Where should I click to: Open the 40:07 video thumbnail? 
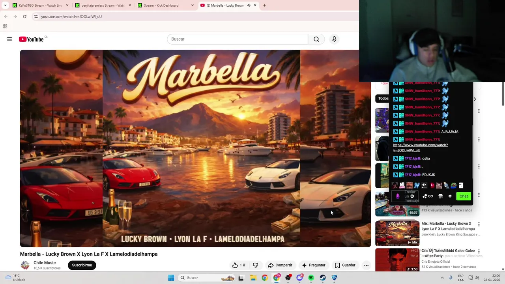pyautogui.click(x=397, y=204)
